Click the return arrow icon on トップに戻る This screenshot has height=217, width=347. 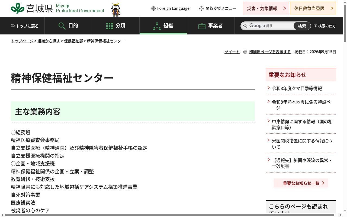point(13,26)
